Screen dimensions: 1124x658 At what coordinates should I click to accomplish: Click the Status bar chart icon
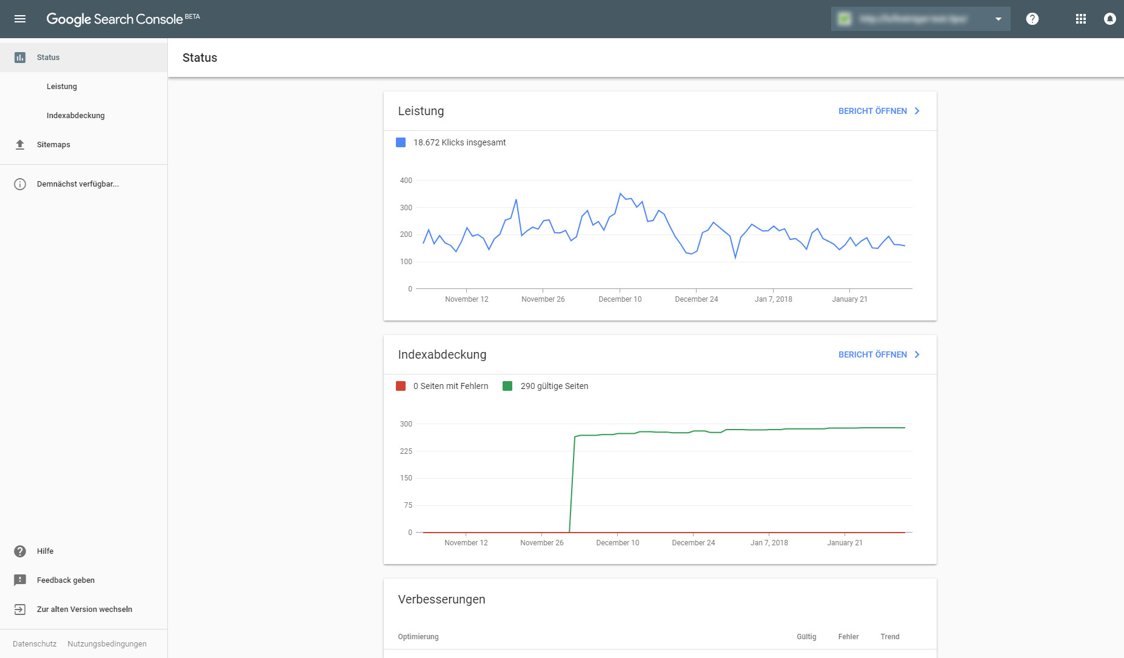(20, 58)
